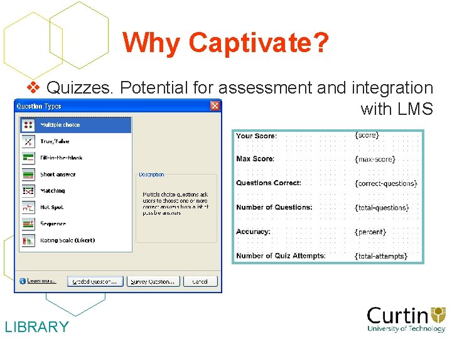Viewport: 452px width, 339px height.
Task: Pick the Short answer icon
Action: tap(28, 175)
